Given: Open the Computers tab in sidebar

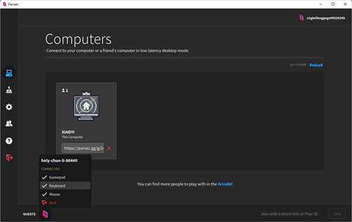Looking at the screenshot, I should point(9,73).
